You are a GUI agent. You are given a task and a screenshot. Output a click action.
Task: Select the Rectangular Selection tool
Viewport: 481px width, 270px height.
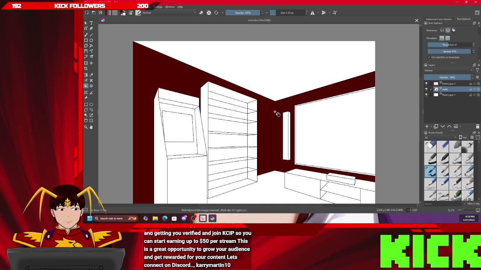coord(86,105)
